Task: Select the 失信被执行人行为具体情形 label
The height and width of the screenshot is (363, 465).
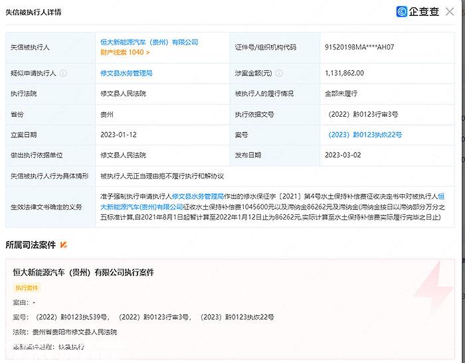Action: coord(50,176)
